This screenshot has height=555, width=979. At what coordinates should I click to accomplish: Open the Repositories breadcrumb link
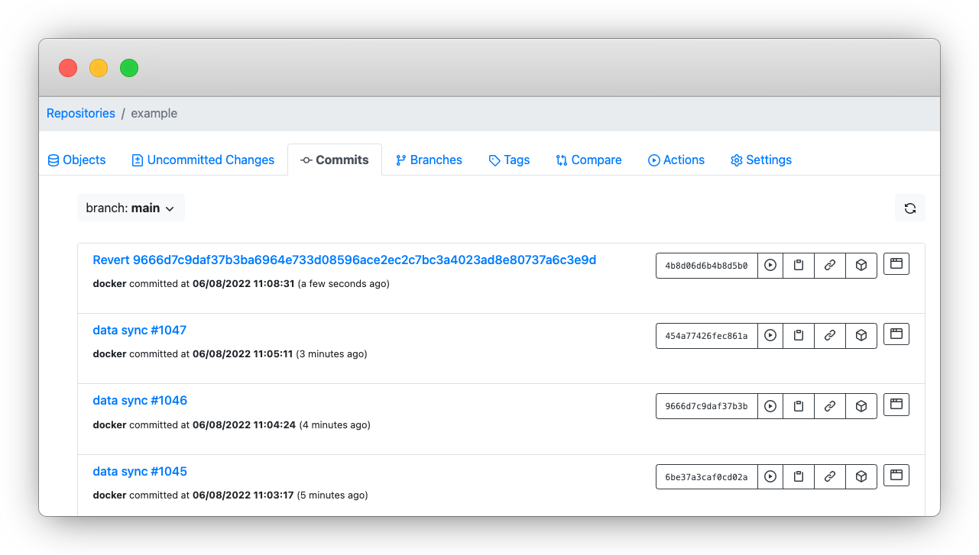(80, 113)
